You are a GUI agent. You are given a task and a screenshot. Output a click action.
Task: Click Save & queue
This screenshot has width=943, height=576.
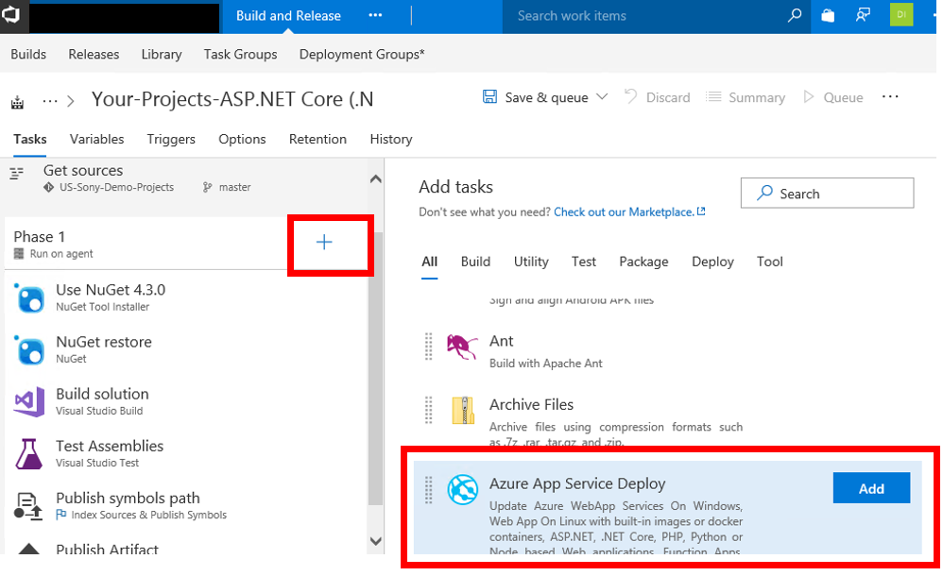point(546,97)
